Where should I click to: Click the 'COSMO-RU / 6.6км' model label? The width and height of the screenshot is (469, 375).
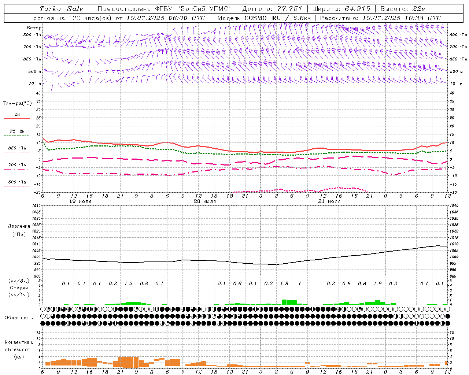click(278, 18)
